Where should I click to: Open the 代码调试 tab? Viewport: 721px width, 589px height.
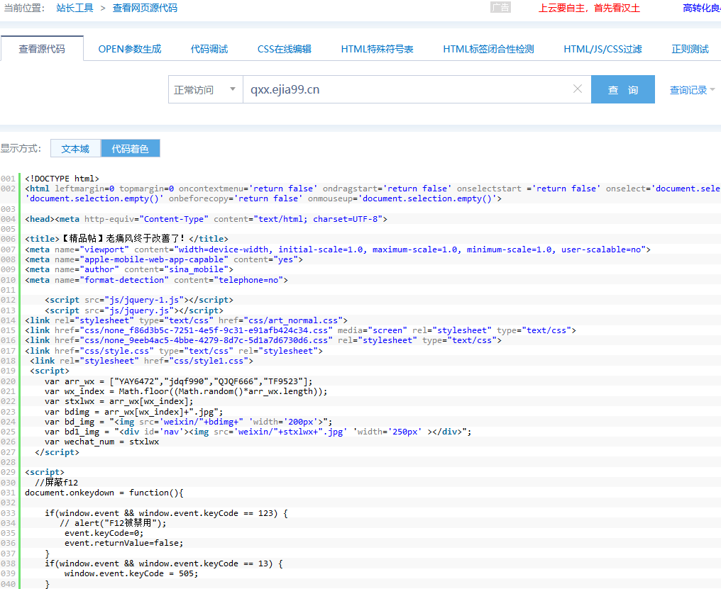point(209,49)
